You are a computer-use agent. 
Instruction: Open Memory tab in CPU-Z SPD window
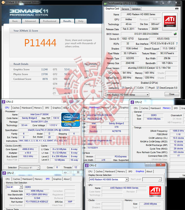coord(39,179)
